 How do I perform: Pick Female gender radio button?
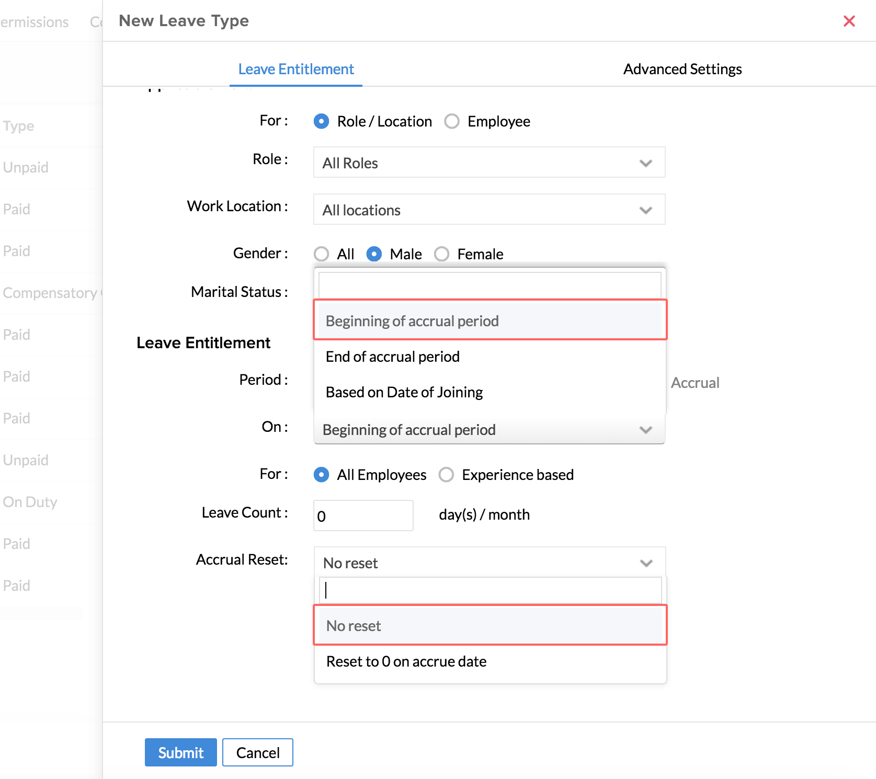click(442, 254)
